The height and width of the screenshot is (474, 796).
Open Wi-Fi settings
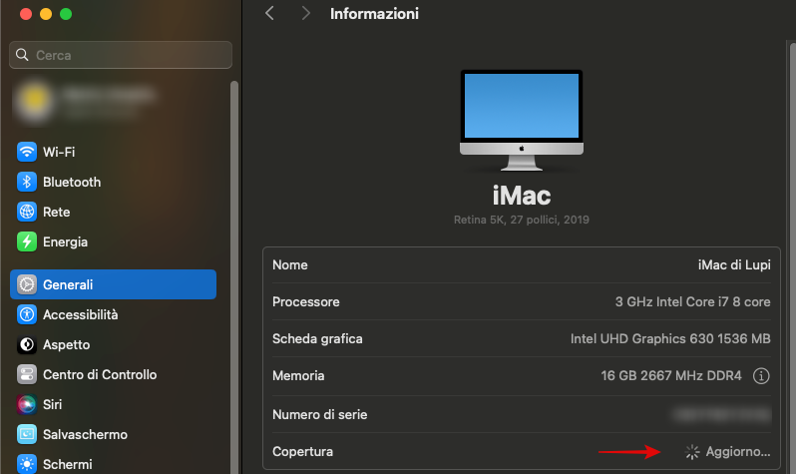click(x=113, y=152)
